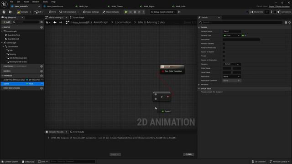Open the Help menu

(x=53, y=2)
